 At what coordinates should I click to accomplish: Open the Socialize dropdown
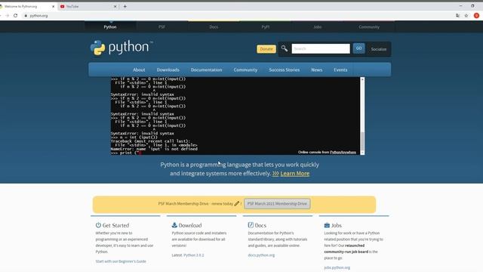tap(379, 49)
